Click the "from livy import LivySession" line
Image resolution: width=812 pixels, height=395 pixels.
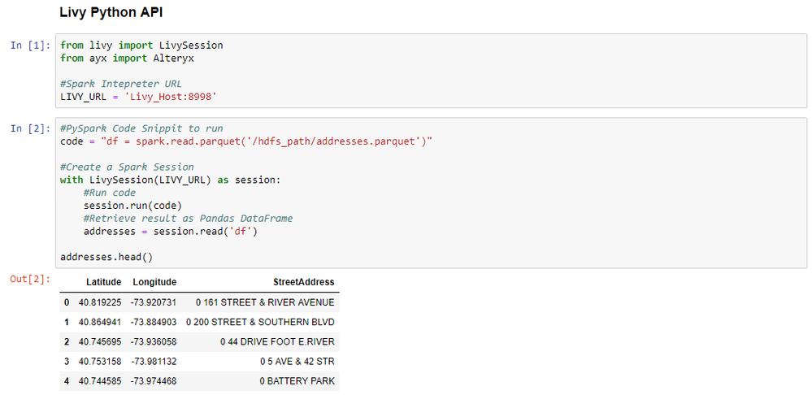[x=141, y=46]
